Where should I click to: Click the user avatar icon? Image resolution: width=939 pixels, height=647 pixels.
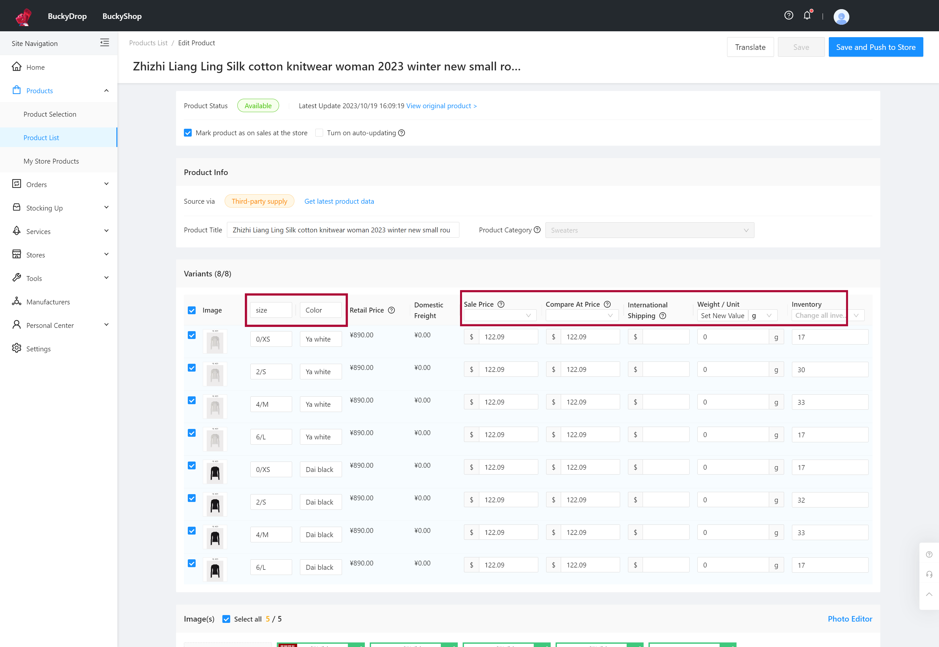(841, 17)
